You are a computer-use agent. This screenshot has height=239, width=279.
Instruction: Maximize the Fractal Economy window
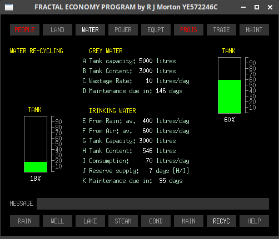(257, 7)
